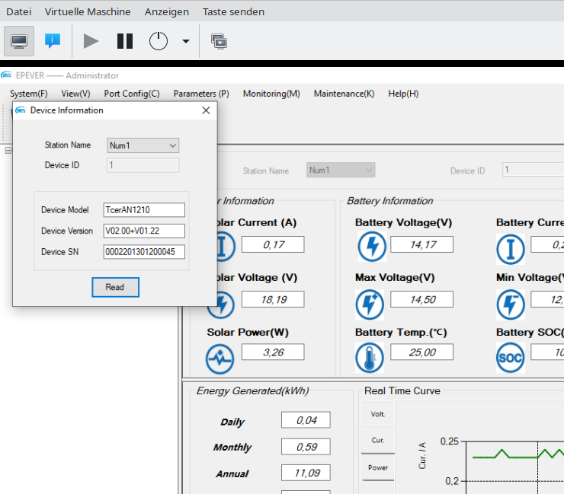
Task: Click the Max Voltage plus icon
Action: (x=370, y=304)
